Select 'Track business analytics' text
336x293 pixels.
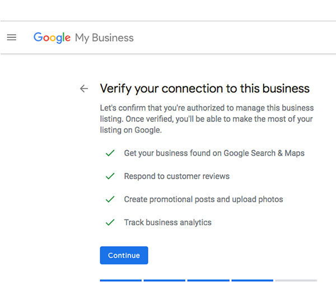(167, 222)
